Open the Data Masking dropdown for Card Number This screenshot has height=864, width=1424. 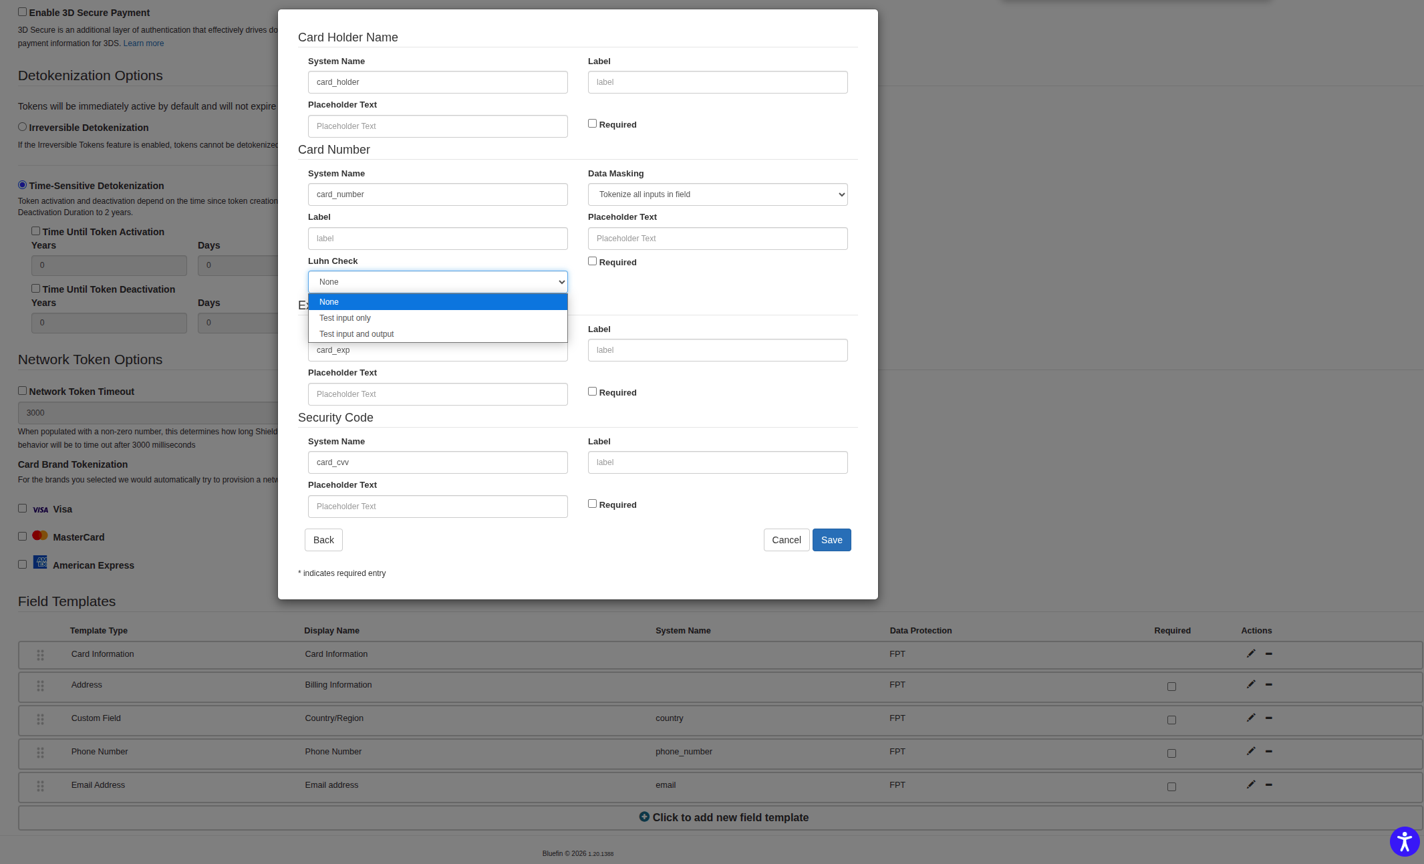717,194
